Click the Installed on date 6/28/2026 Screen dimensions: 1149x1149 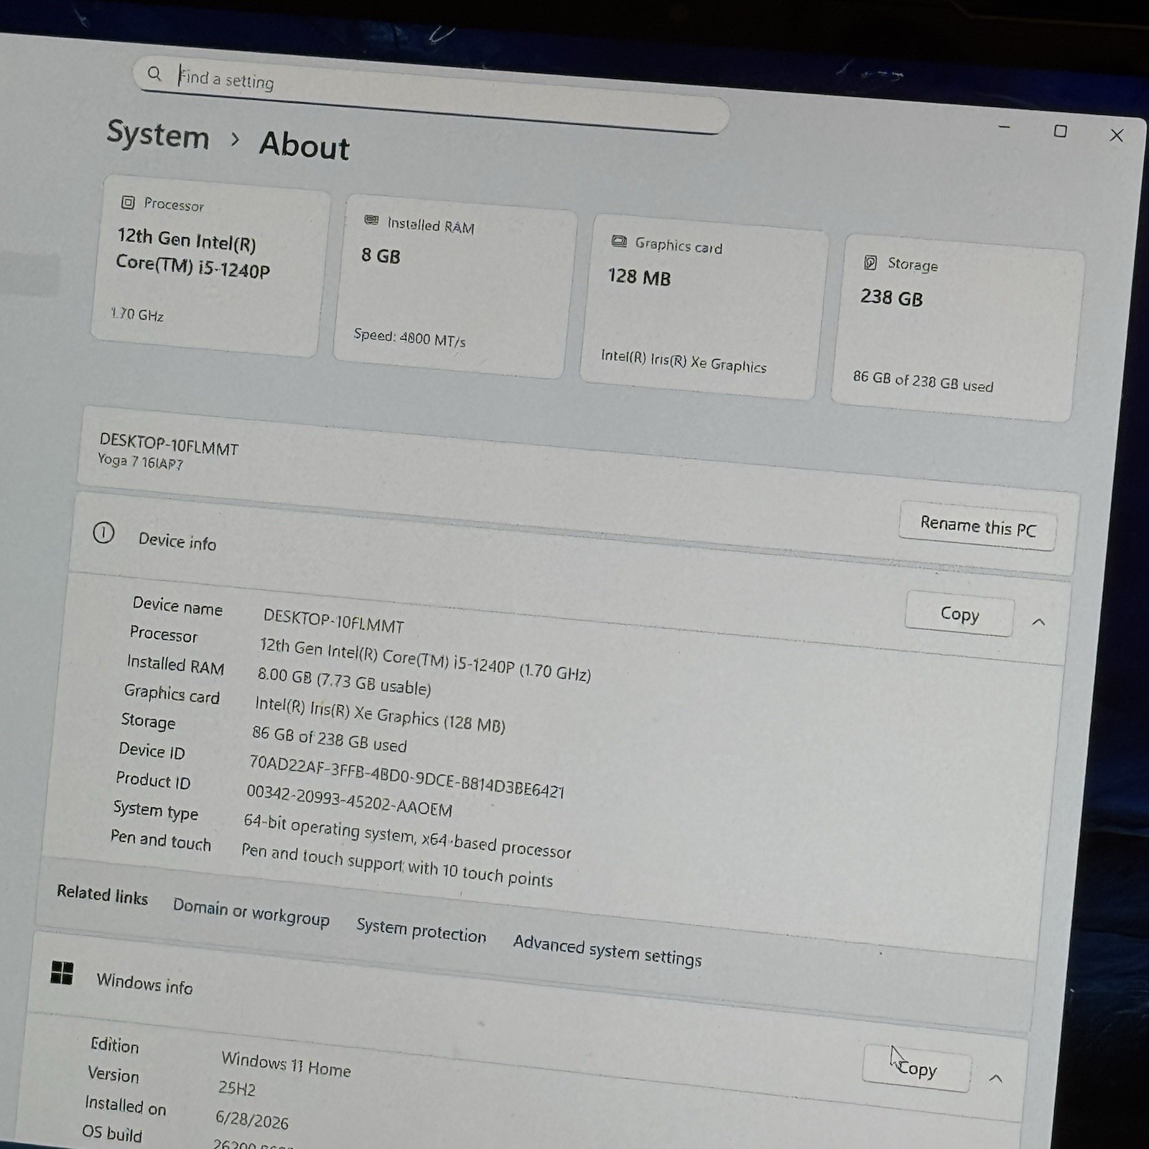click(x=252, y=1119)
